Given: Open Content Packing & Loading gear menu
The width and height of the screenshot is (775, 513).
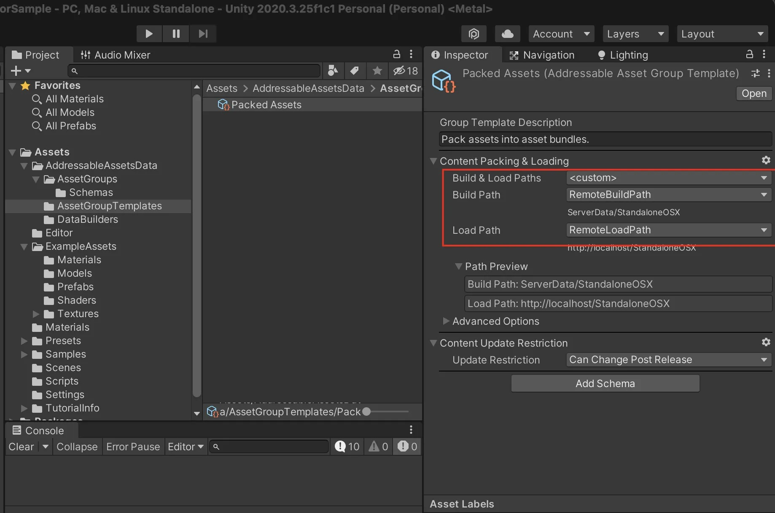Looking at the screenshot, I should click(x=766, y=160).
